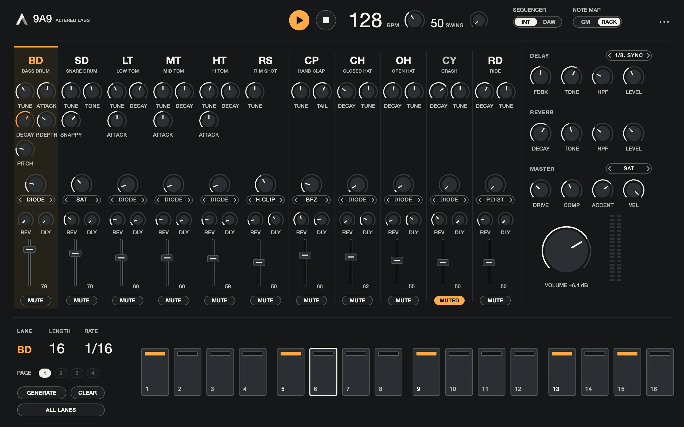Set note map to GM

tap(585, 22)
